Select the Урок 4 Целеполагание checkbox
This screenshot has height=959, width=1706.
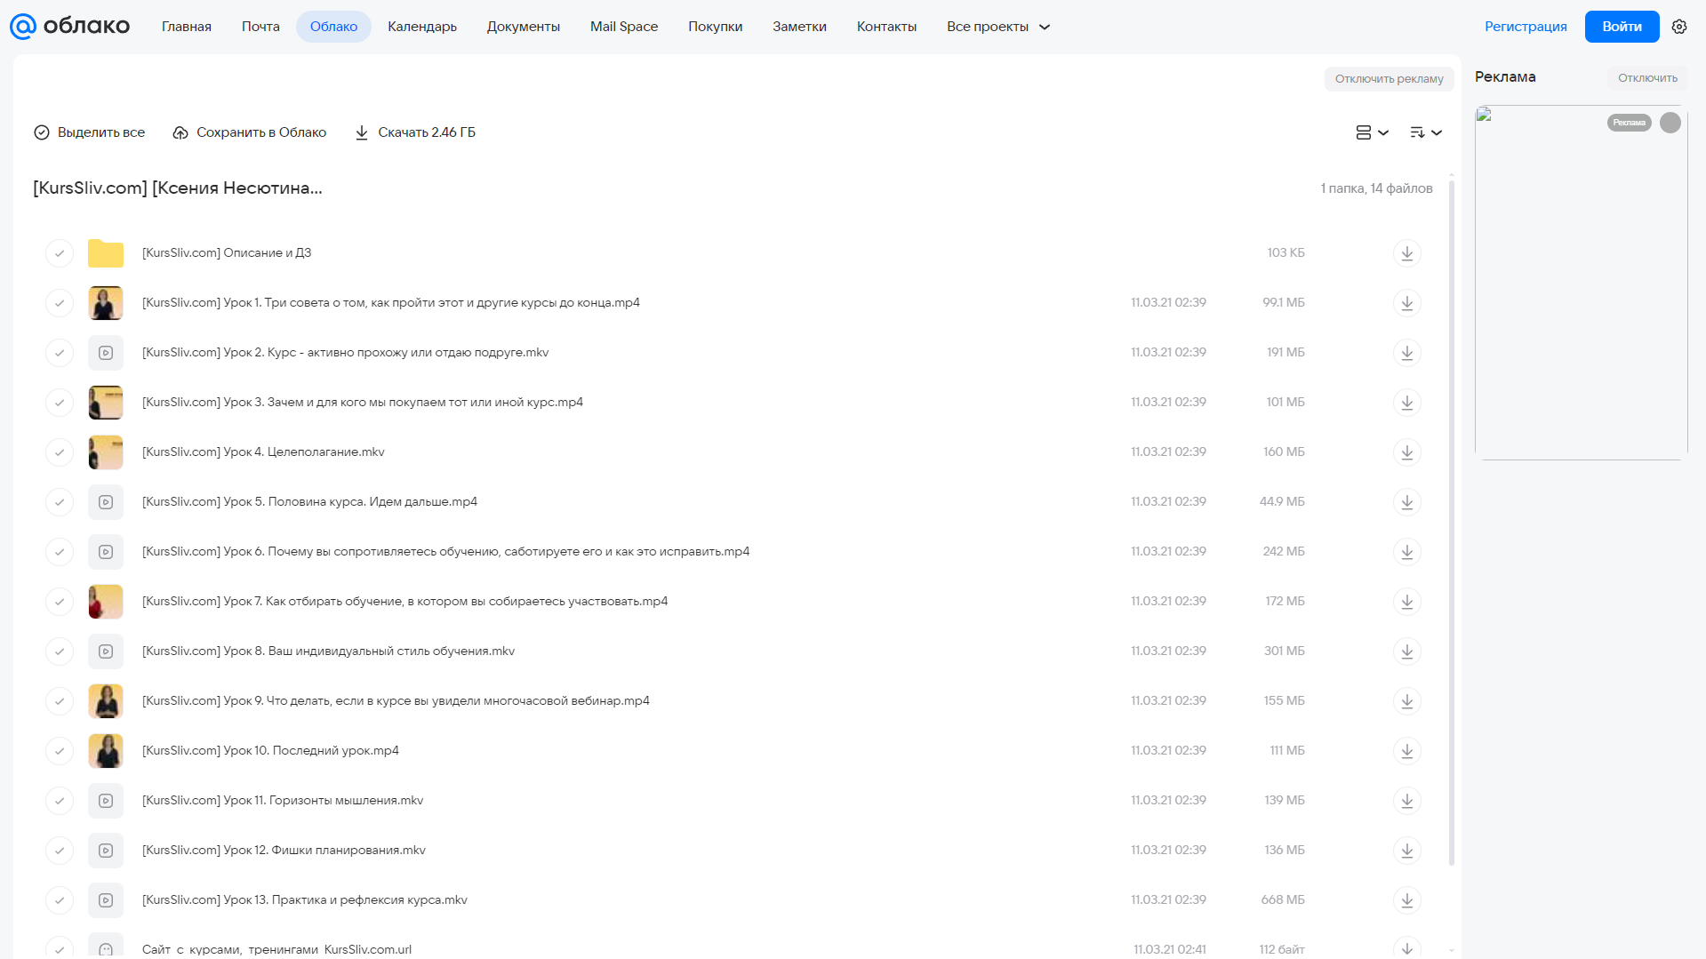(x=60, y=452)
